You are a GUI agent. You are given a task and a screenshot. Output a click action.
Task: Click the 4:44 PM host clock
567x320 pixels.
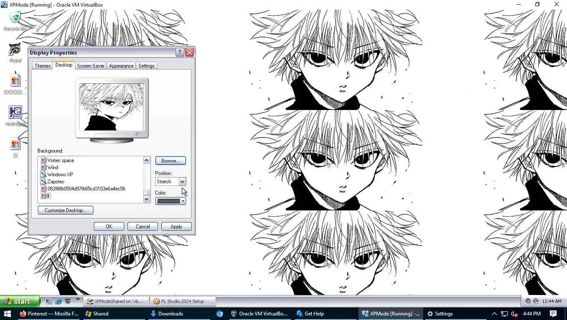[532, 314]
